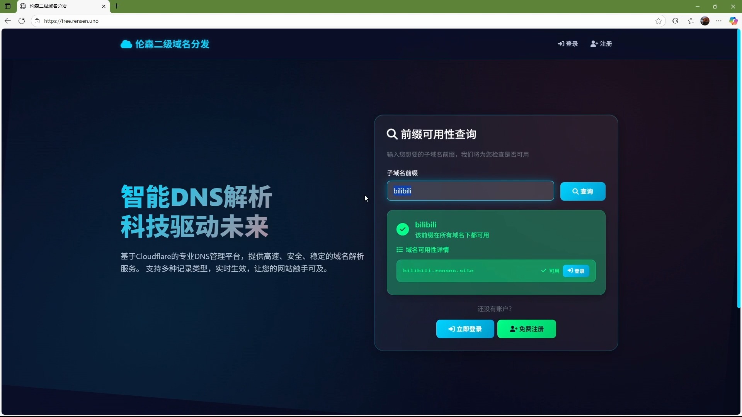Add page to favorites star icon
Screen dimensions: 742x417
pos(659,21)
